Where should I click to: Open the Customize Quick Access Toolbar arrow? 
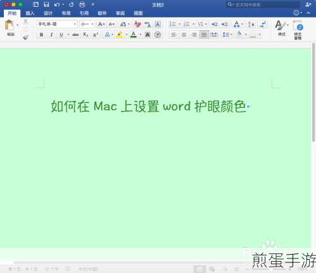tap(93, 4)
